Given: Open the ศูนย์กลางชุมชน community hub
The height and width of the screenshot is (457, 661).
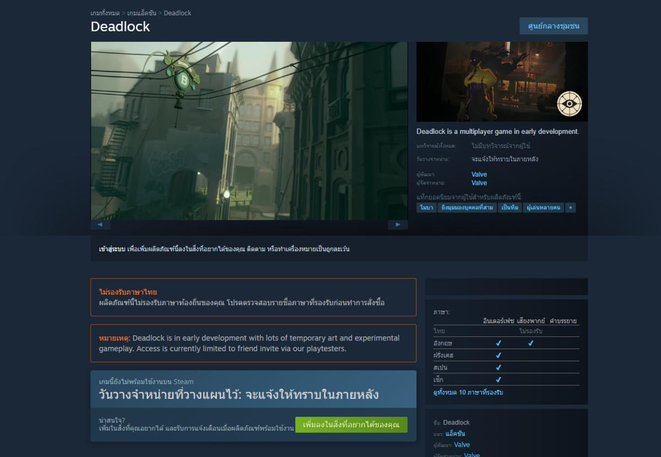Looking at the screenshot, I should 553,26.
